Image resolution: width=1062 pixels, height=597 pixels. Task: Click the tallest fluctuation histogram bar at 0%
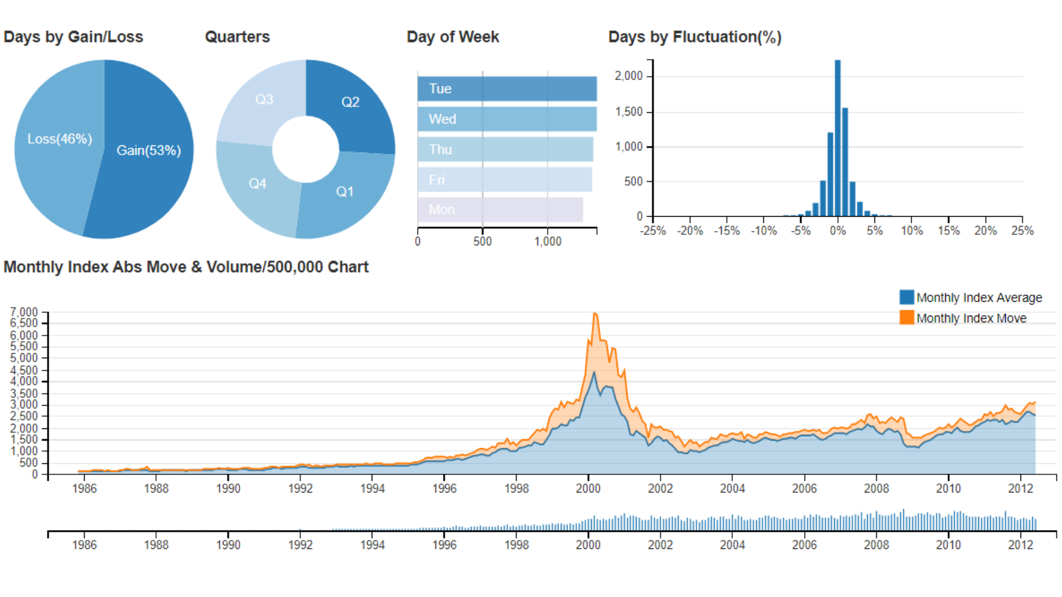pyautogui.click(x=837, y=138)
